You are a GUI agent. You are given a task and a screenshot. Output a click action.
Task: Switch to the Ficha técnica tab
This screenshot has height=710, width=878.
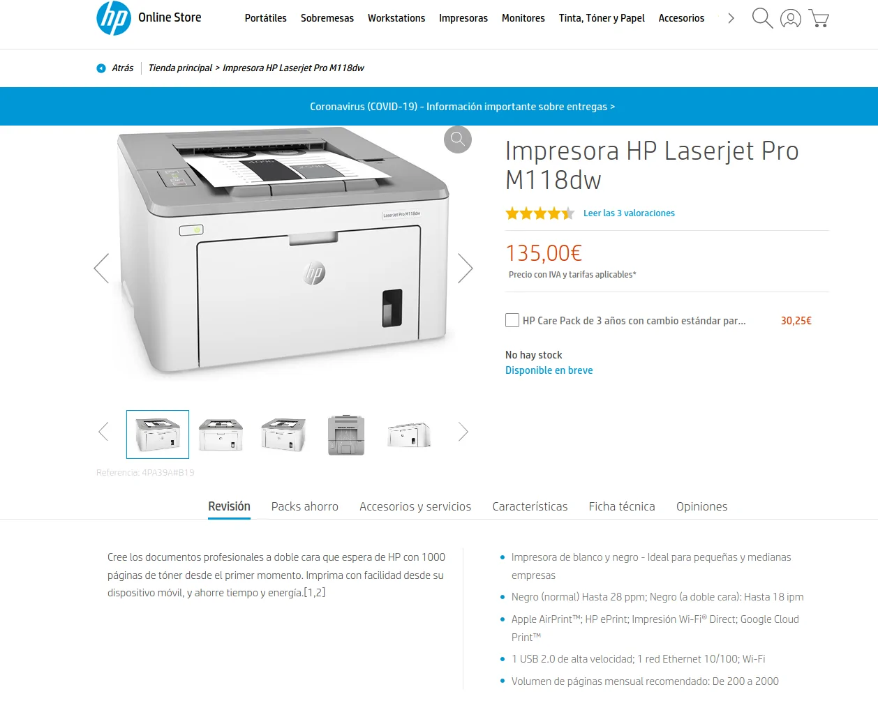(x=622, y=506)
